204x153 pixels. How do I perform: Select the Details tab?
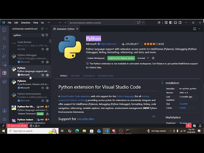click(64, 76)
